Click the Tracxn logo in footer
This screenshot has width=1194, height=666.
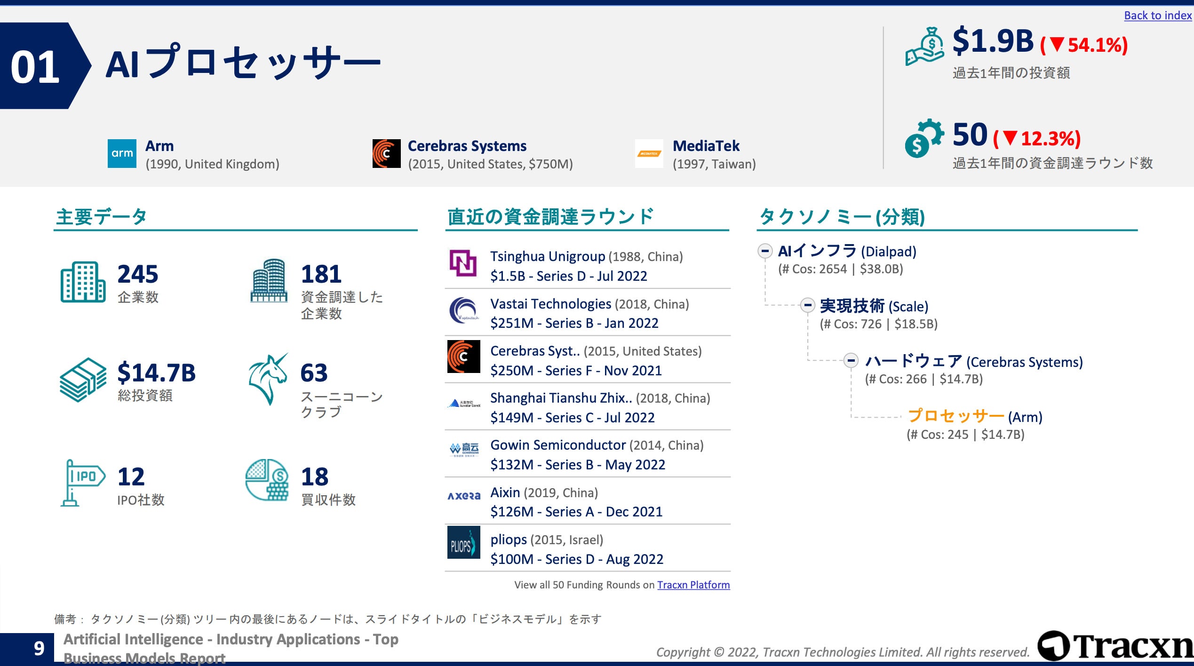(1115, 646)
